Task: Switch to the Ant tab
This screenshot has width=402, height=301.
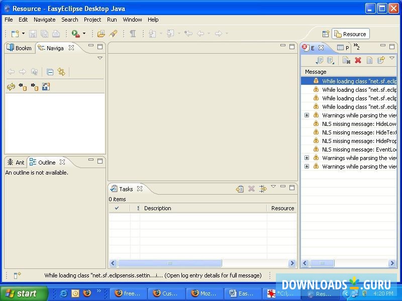Action: 17,162
